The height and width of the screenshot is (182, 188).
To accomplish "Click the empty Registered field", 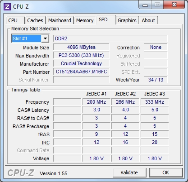I will pyautogui.click(x=156, y=55).
